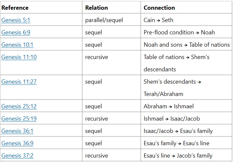Open the Genesis 5:1 link
234x165 pixels.
point(16,20)
